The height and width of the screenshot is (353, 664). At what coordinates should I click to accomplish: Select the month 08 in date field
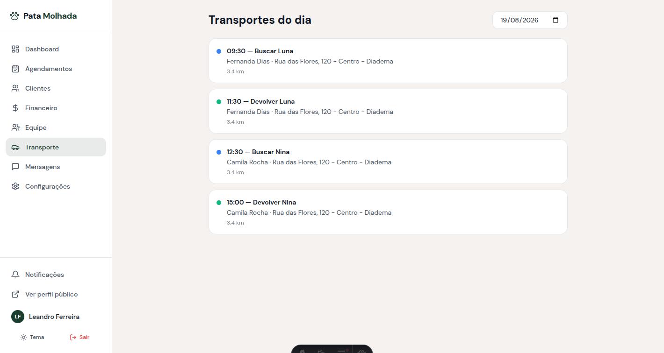tap(515, 20)
